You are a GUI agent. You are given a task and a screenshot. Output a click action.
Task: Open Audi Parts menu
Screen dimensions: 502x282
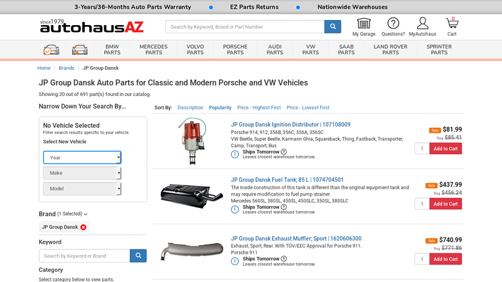275,50
